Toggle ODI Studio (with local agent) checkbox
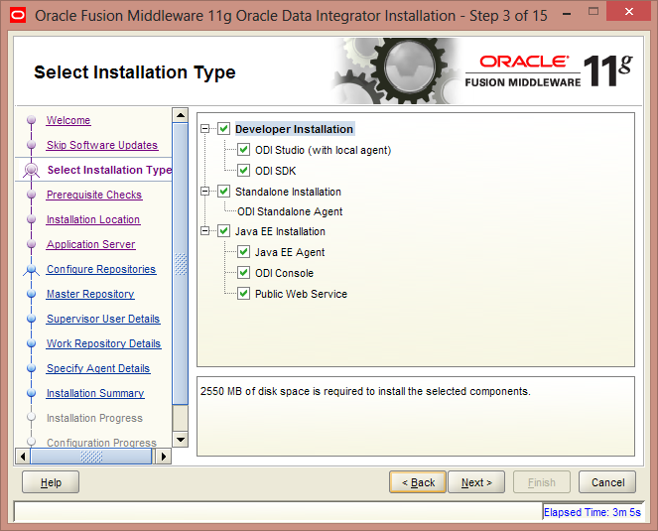 click(244, 150)
